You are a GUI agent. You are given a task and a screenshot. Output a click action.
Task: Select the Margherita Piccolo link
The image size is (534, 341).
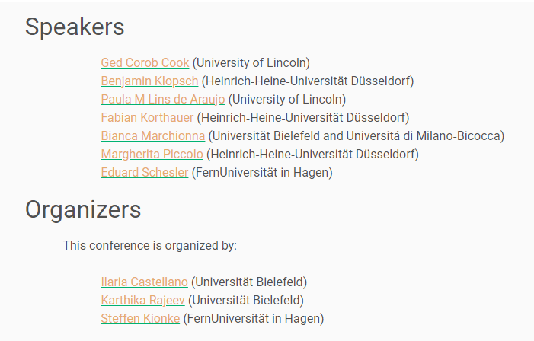(x=152, y=154)
